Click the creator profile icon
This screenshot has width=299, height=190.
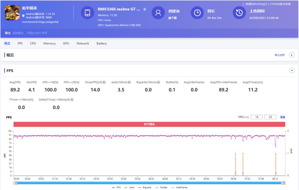click(158, 13)
